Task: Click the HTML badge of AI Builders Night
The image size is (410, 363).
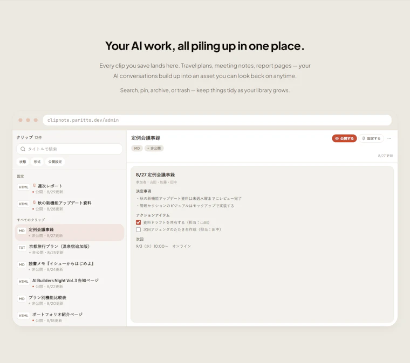Action: click(23, 282)
